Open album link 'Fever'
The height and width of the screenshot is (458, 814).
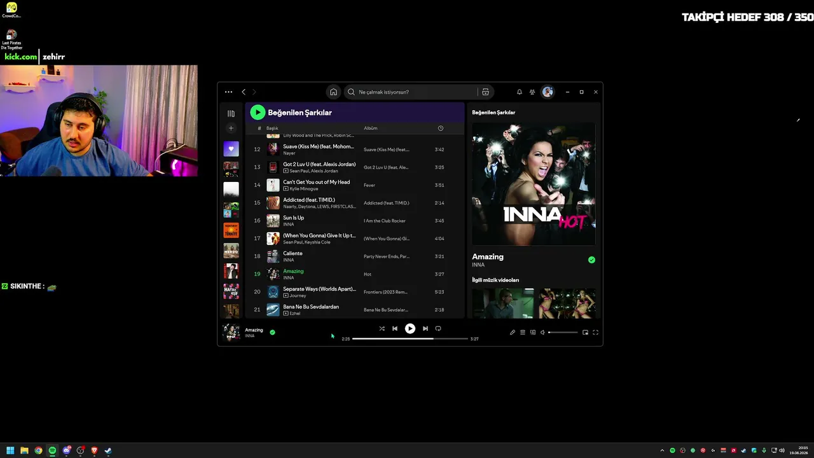(x=369, y=185)
